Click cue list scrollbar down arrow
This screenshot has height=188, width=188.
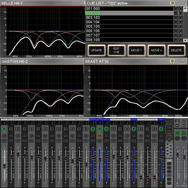[x=185, y=40]
